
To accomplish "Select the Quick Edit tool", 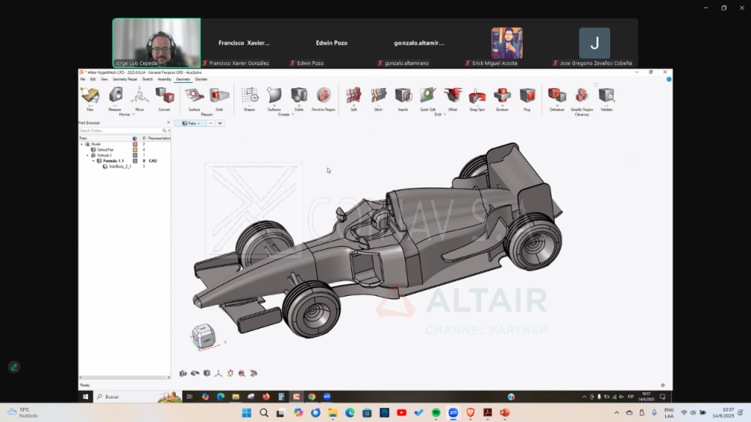I will tap(428, 95).
